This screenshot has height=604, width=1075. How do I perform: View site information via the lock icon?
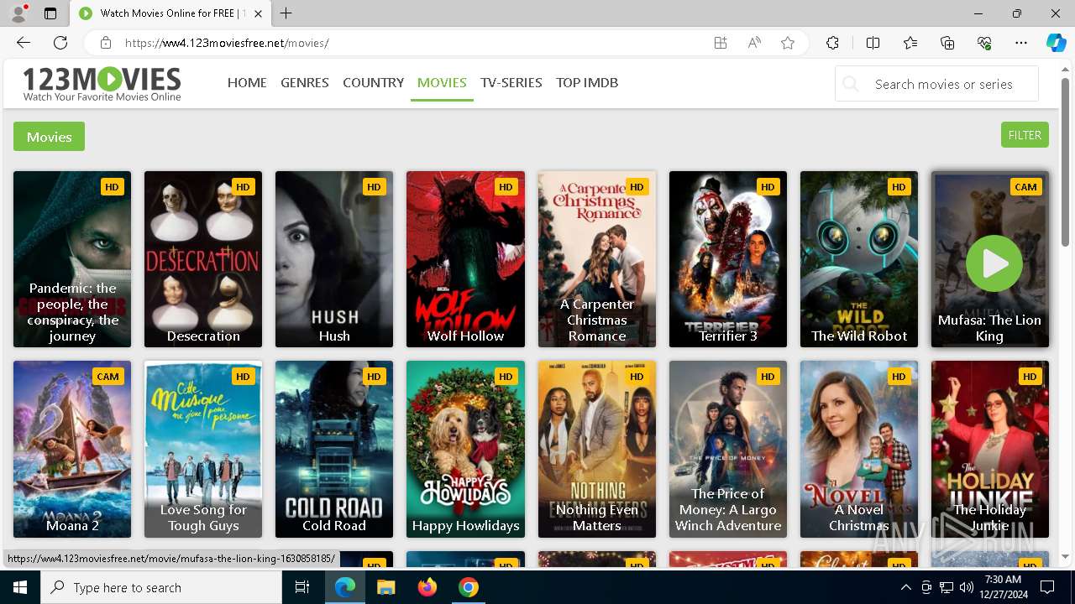click(106, 43)
